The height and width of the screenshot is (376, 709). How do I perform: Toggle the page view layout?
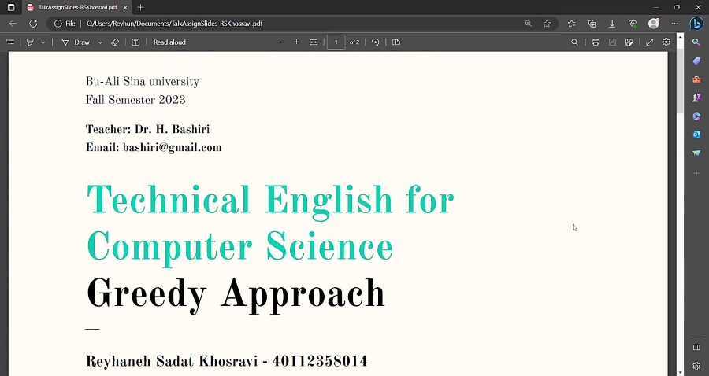396,42
